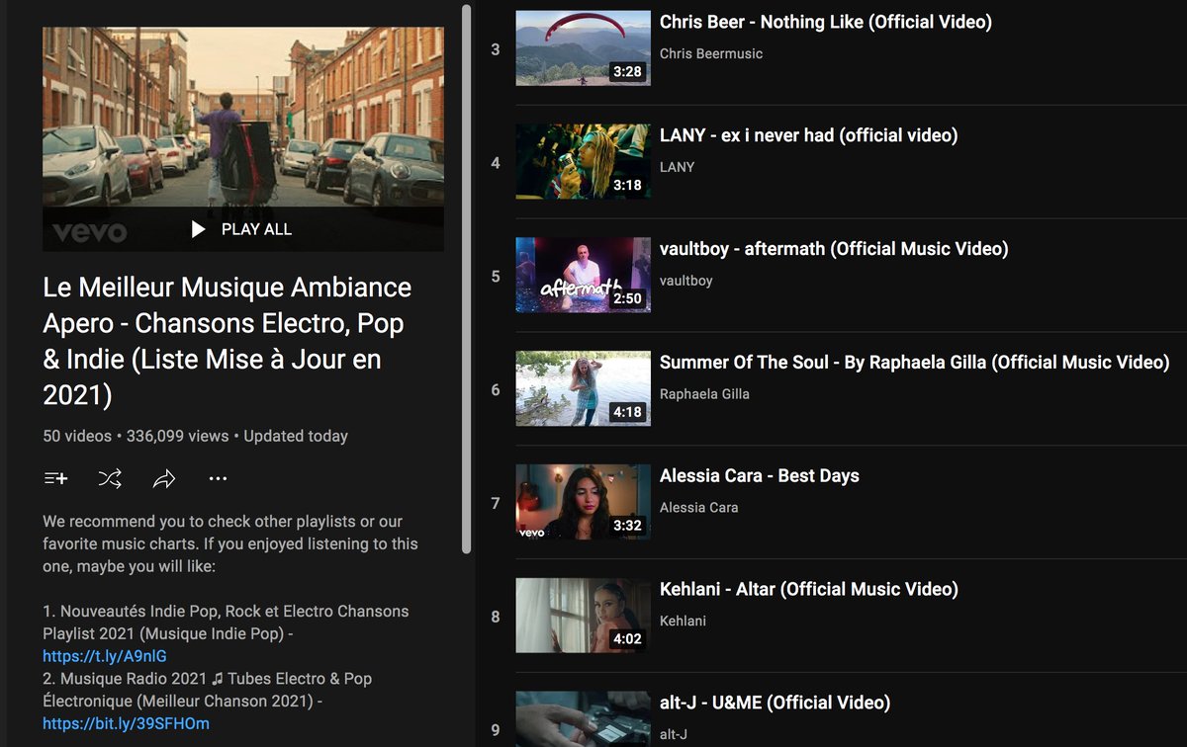
Task: Click the text 336,099 views
Action: tap(178, 436)
